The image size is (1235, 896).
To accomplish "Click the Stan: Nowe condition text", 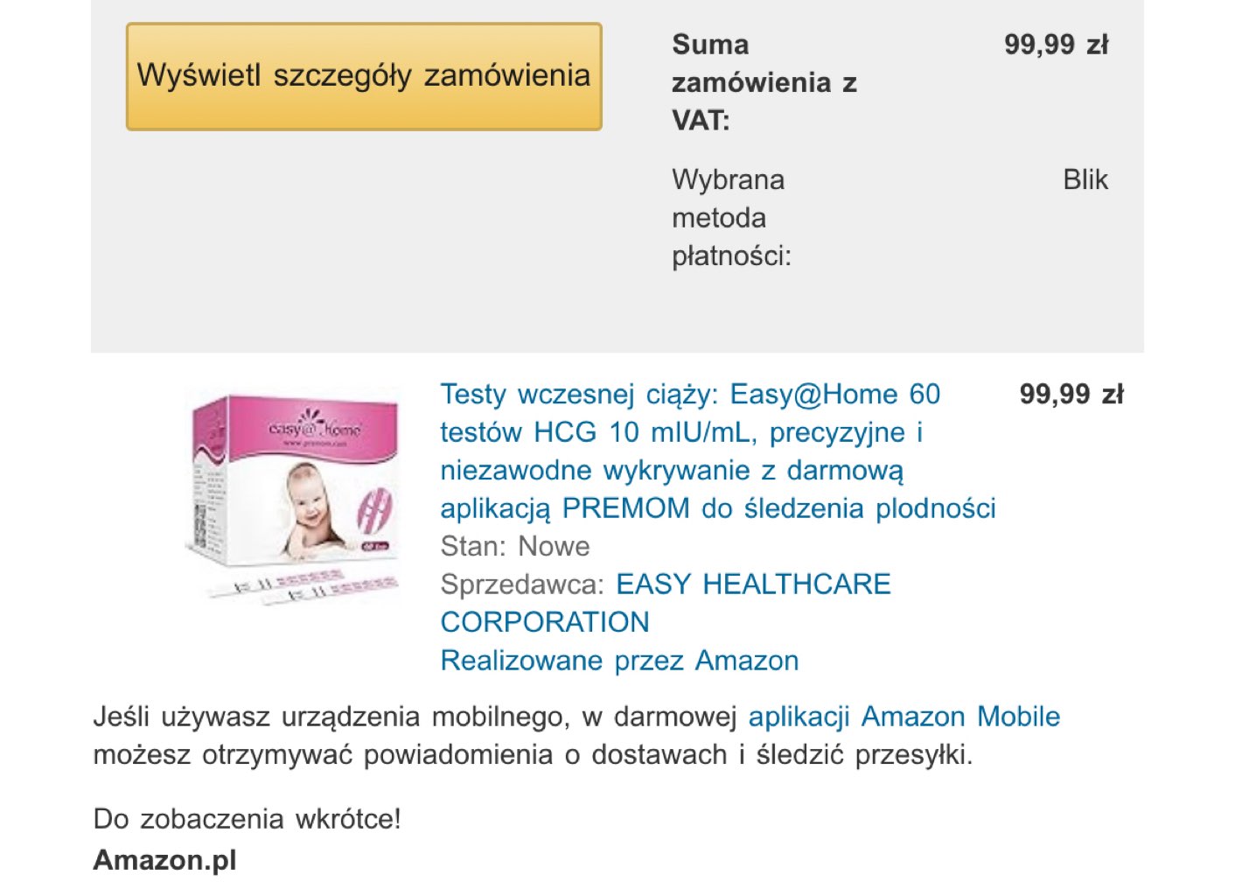I will click(x=515, y=547).
